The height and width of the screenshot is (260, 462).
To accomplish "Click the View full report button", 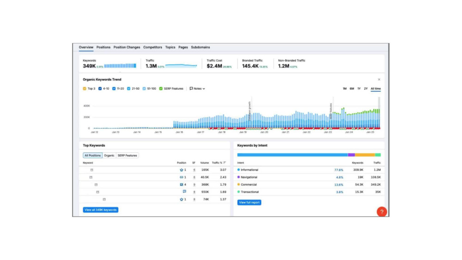I will [x=249, y=202].
